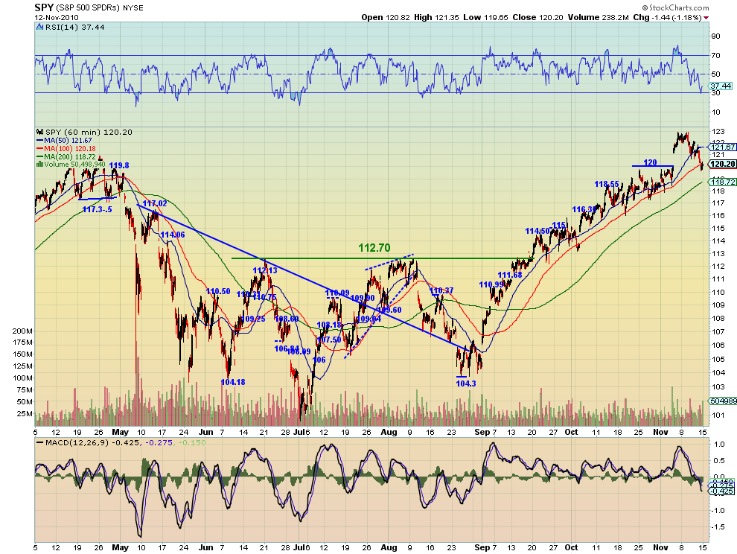Click the 110.37 annotation
The width and height of the screenshot is (737, 554).
coord(441,290)
